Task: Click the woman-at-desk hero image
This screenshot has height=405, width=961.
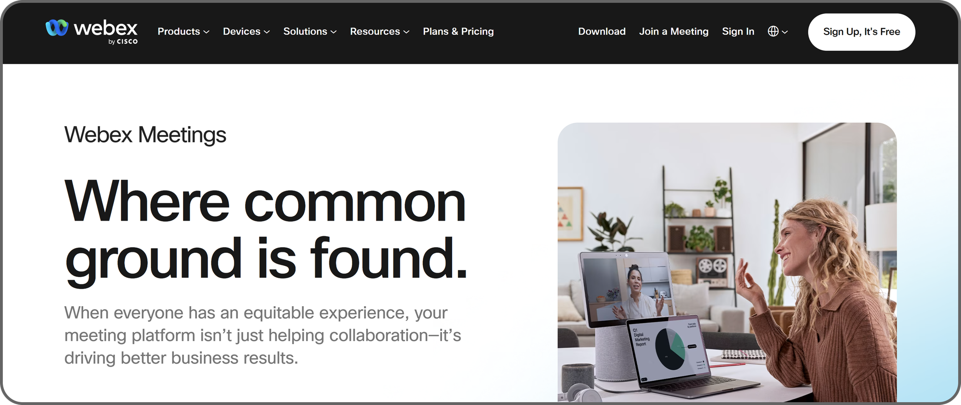Action: pyautogui.click(x=727, y=262)
